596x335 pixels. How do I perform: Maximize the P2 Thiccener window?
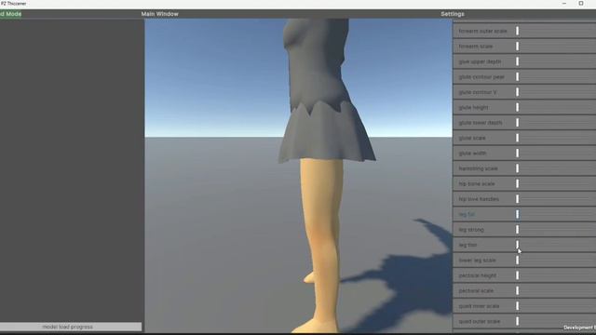[x=581, y=4]
